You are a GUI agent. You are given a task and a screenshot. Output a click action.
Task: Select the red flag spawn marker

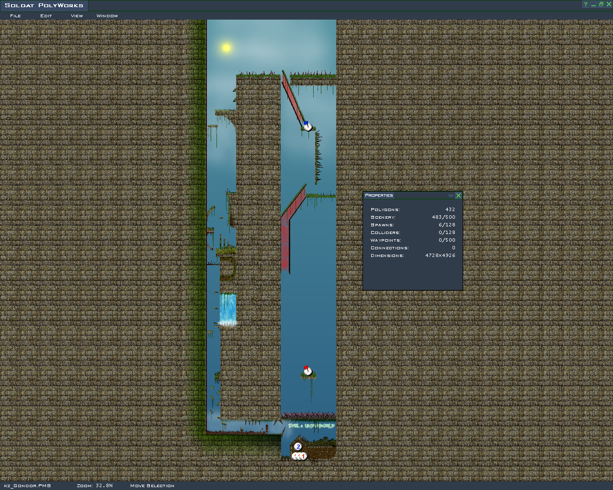(x=307, y=370)
